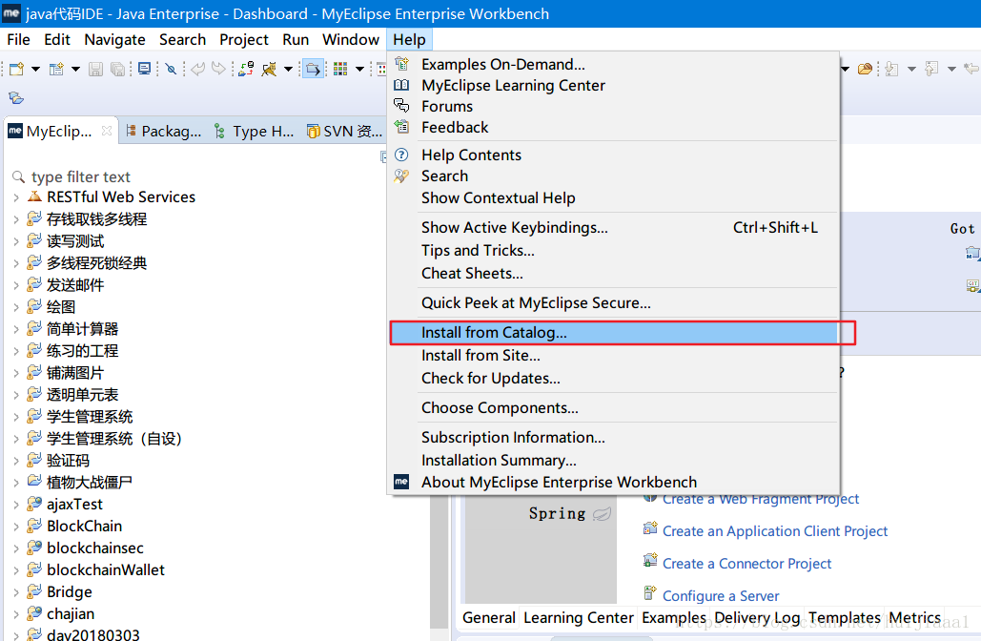
Task: Click Create a Connector Project link
Action: coord(746,564)
